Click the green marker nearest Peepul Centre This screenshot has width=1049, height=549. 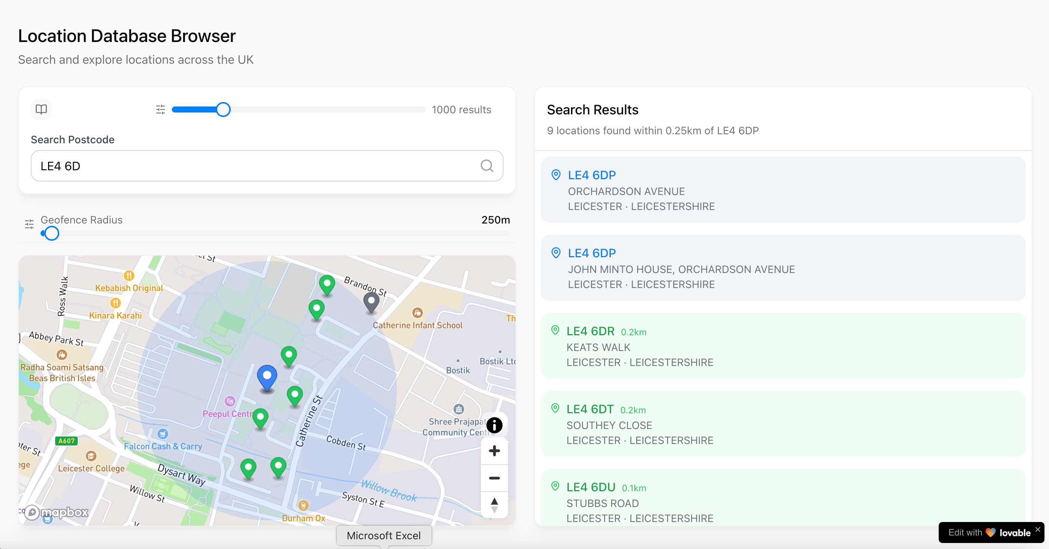point(260,417)
